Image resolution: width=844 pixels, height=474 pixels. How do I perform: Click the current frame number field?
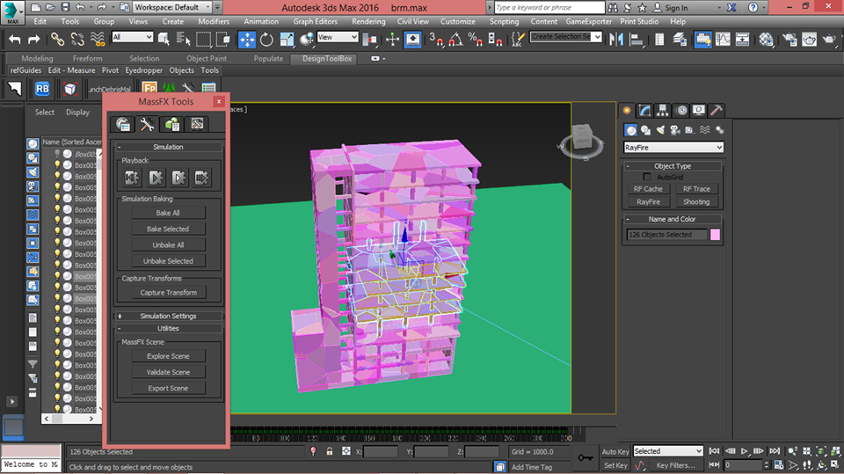(x=743, y=465)
